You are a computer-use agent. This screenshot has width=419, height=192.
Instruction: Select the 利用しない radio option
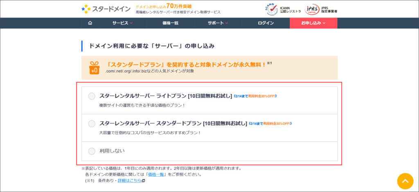pos(92,151)
